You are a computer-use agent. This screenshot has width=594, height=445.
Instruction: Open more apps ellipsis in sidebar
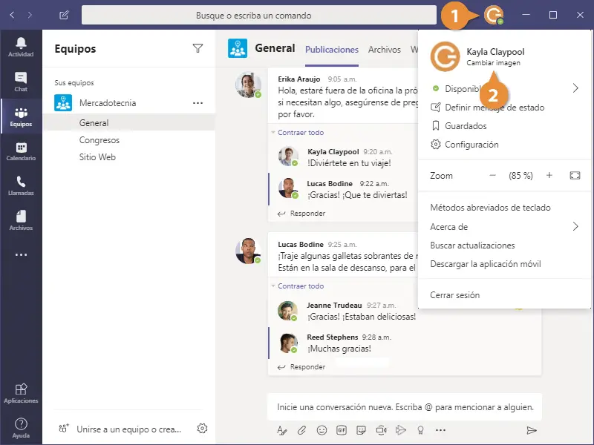21,254
